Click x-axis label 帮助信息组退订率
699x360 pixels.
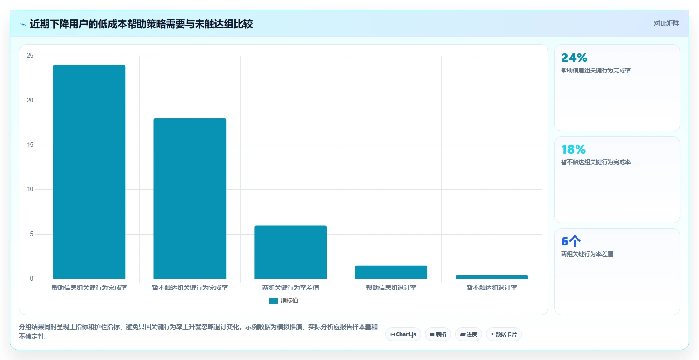point(391,288)
